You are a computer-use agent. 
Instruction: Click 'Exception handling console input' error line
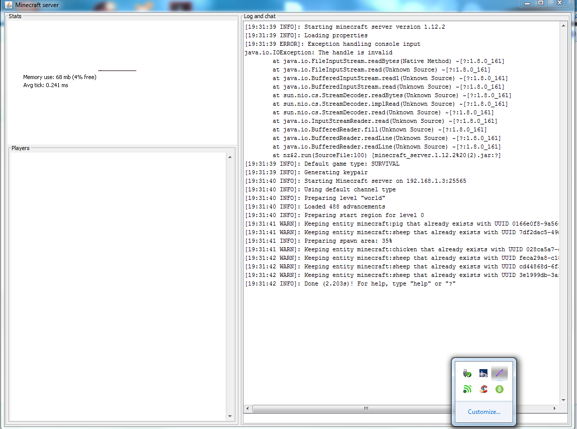click(x=333, y=44)
